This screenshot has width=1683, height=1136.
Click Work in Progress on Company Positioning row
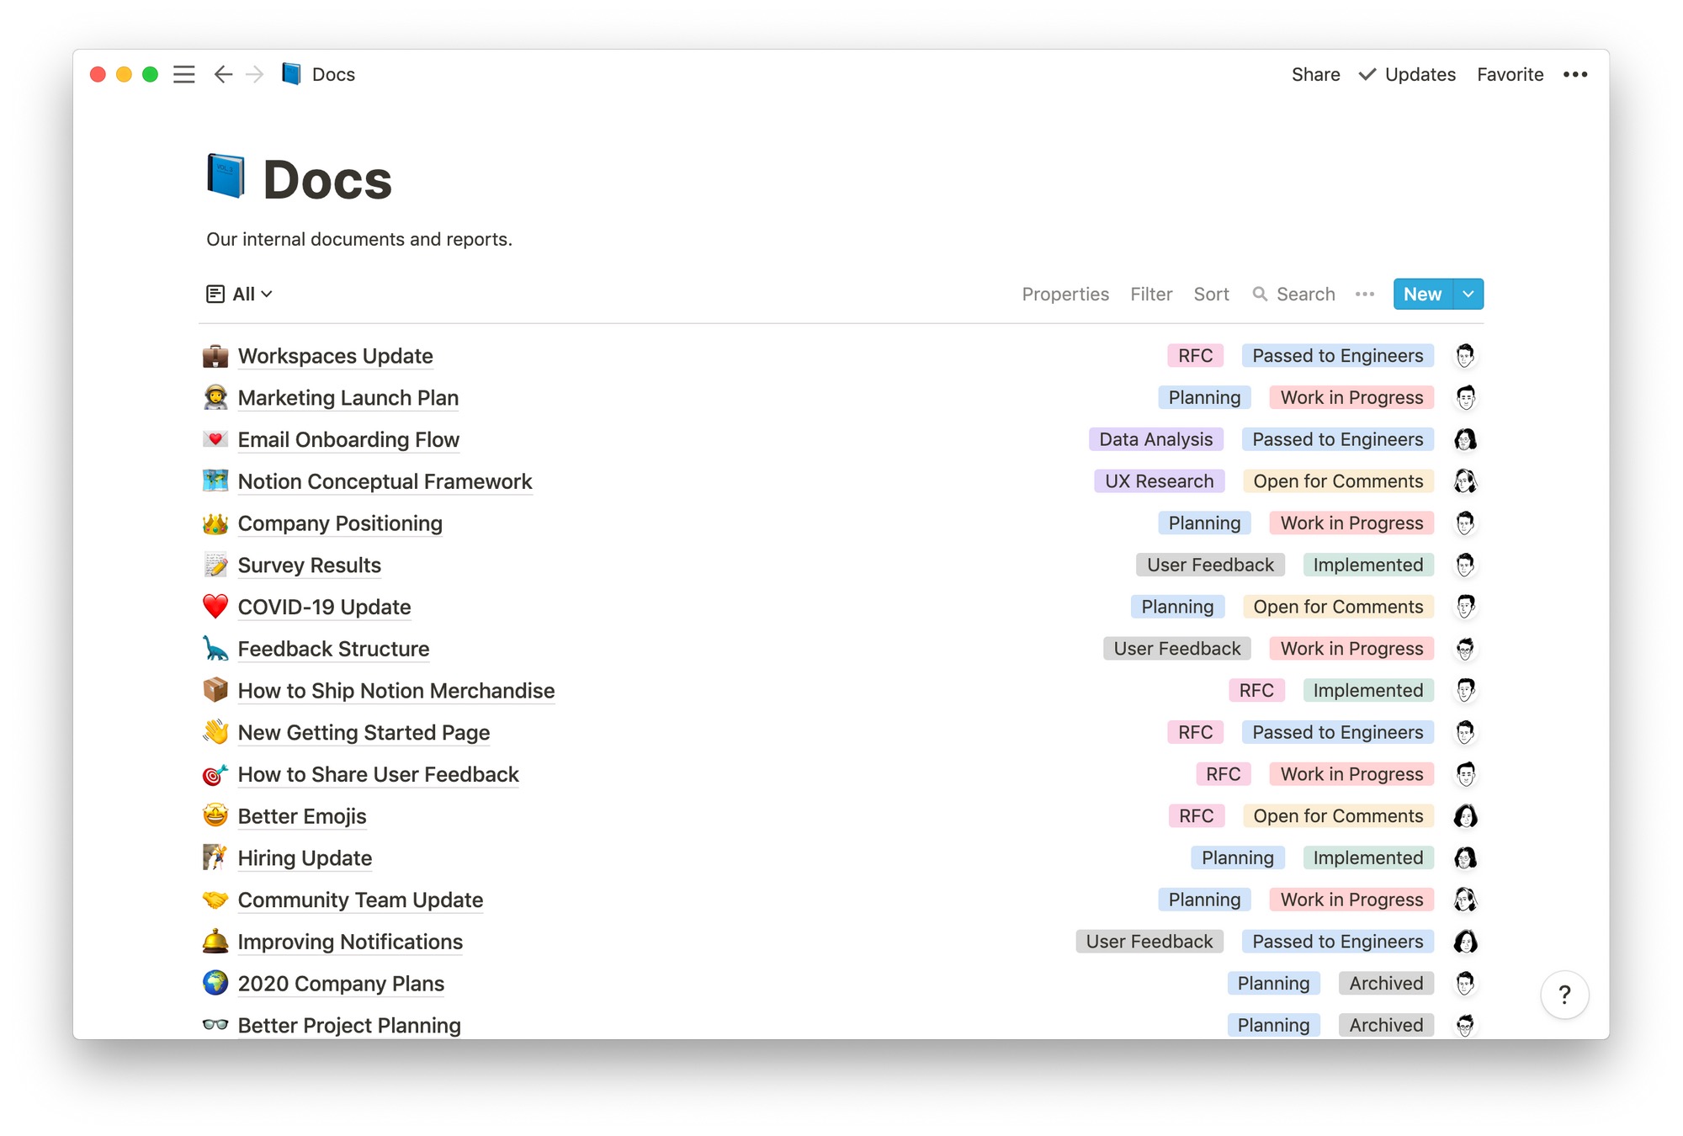(x=1351, y=523)
